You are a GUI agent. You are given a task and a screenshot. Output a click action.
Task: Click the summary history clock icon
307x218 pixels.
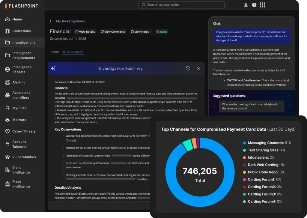188,68
